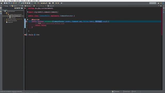This screenshot has width=165, height=93.
Task: Click the Search pencil toolbar icon
Action: [x=46, y=3]
